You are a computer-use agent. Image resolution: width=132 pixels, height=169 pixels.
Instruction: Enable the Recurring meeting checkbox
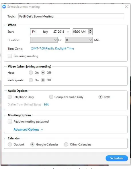tap(10, 56)
